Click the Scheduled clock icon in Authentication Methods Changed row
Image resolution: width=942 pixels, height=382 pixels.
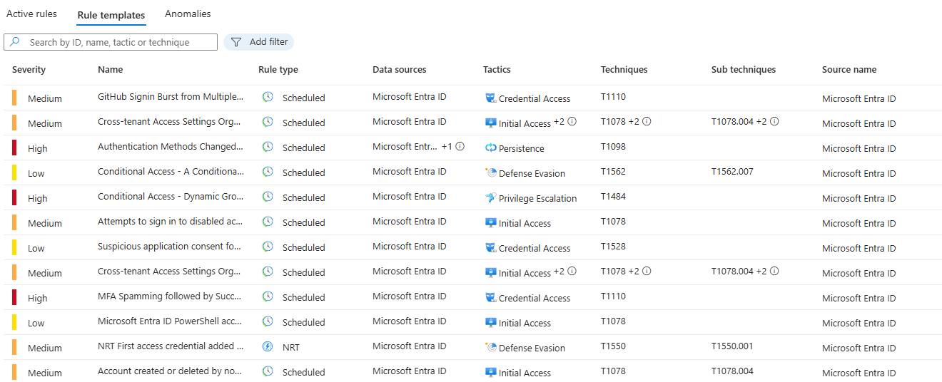(268, 147)
